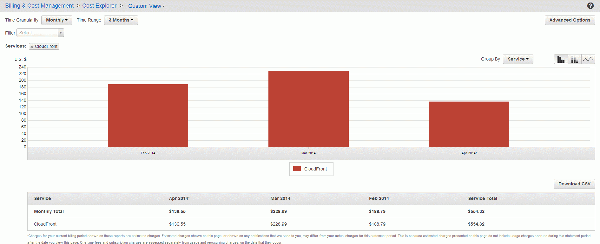
Task: Expand the Custom View dropdown menu
Action: click(147, 6)
